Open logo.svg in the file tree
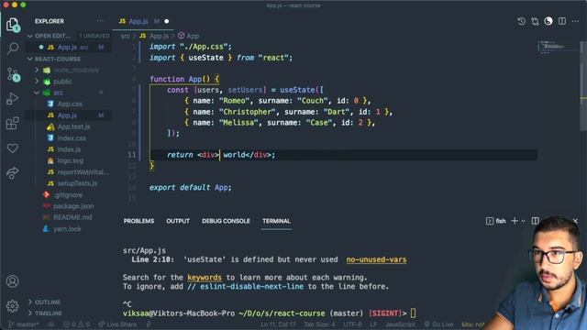This screenshot has width=587, height=330. [x=71, y=160]
